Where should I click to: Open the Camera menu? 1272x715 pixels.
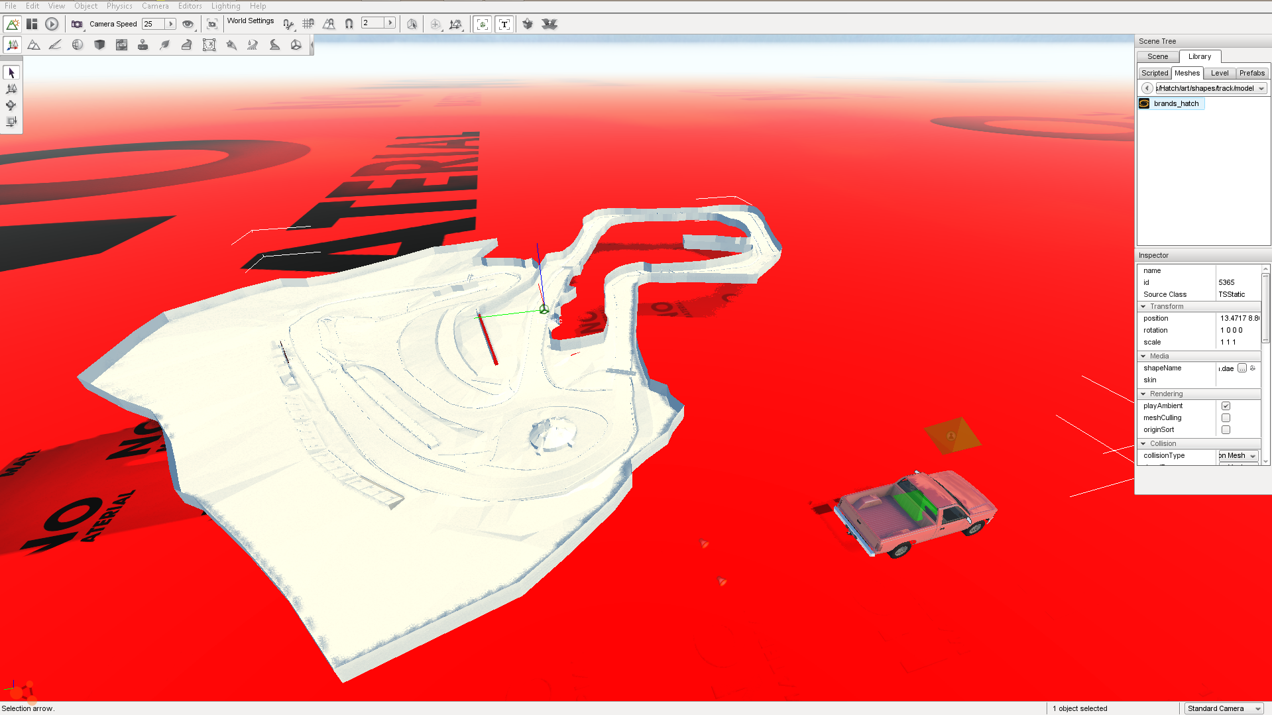pyautogui.click(x=155, y=6)
